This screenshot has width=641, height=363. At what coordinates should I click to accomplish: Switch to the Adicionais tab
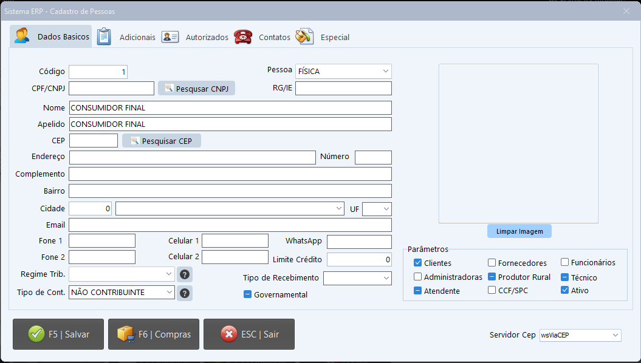click(x=126, y=37)
